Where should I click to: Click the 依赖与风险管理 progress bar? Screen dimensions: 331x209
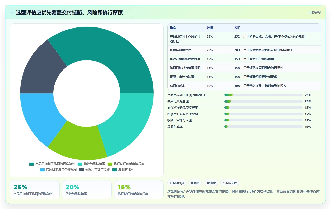[x=264, y=101]
